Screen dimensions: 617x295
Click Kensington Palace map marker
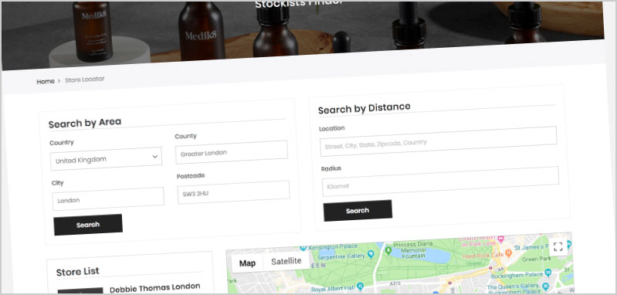(303, 248)
